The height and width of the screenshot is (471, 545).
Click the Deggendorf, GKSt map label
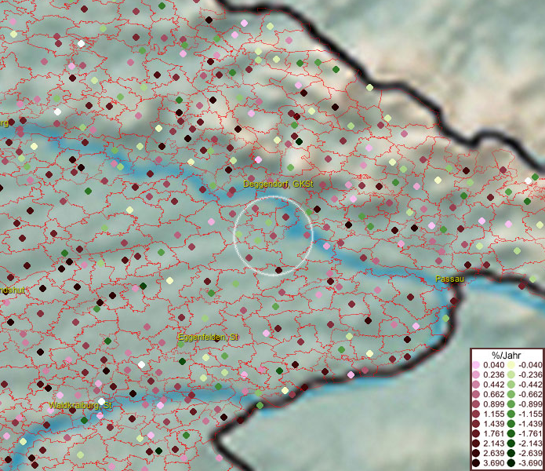click(x=278, y=184)
